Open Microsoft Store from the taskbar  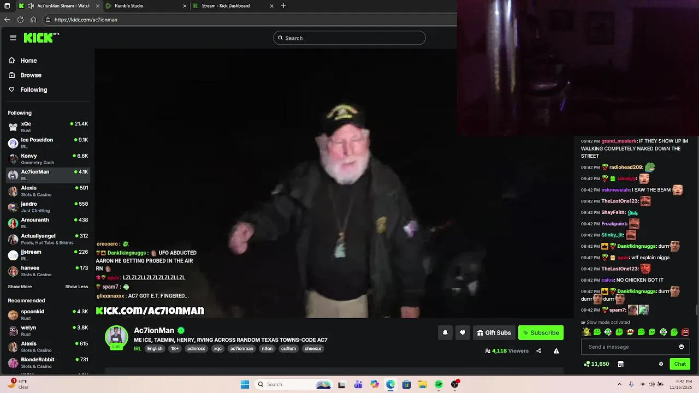pyautogui.click(x=406, y=384)
